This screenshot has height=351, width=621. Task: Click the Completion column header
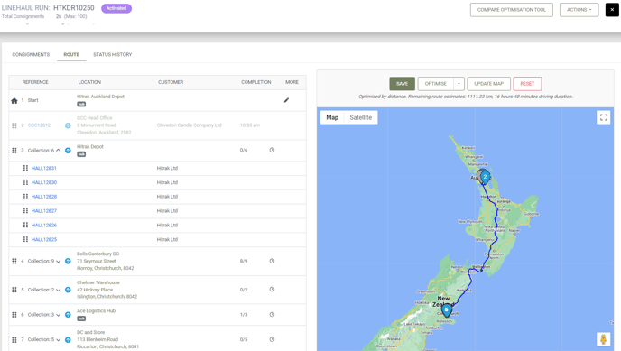point(256,82)
